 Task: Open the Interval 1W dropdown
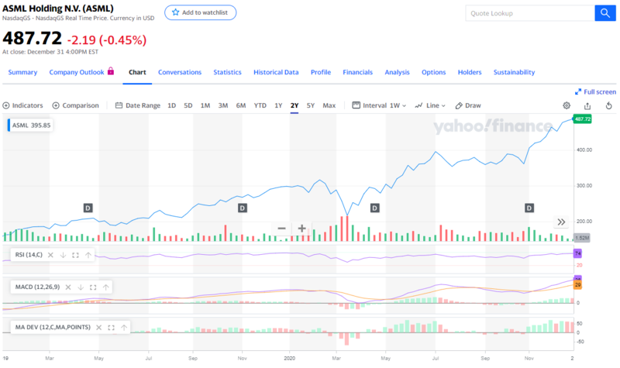(379, 105)
